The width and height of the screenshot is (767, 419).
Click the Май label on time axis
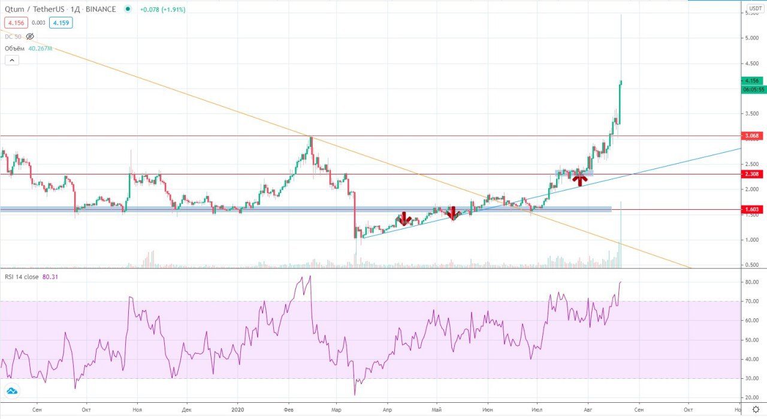click(437, 409)
